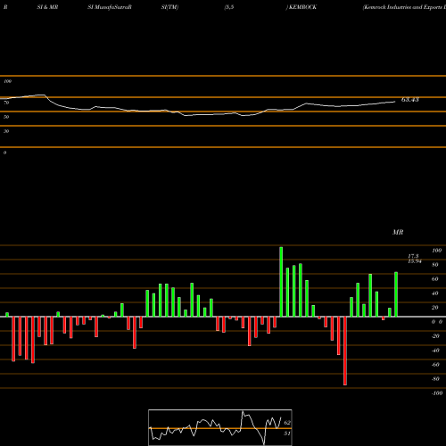The height and width of the screenshot is (446, 446).
Task: Click the 62 value in mini chart
Action: tap(287, 423)
